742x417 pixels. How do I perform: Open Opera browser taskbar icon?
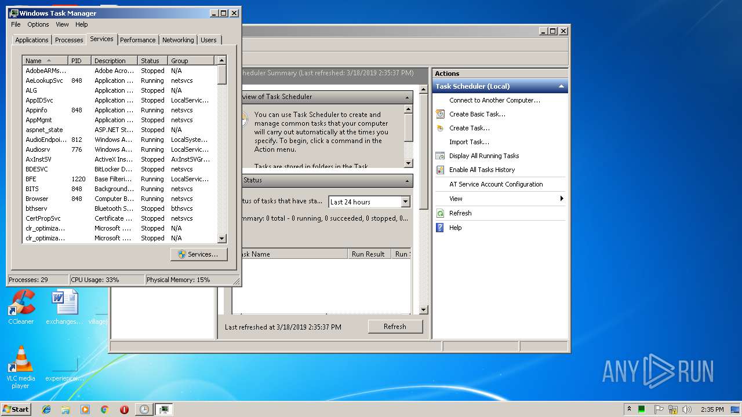pos(124,409)
